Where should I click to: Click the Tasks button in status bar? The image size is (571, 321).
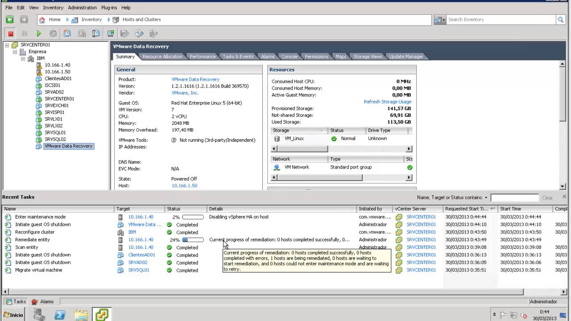(16, 302)
